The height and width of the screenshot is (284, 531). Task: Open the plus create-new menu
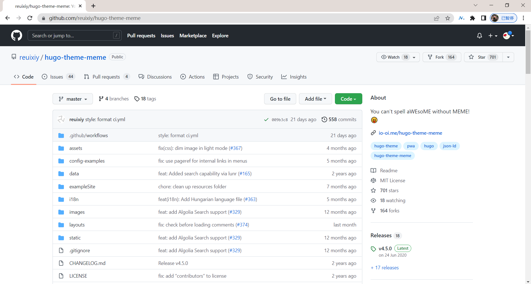tap(493, 36)
